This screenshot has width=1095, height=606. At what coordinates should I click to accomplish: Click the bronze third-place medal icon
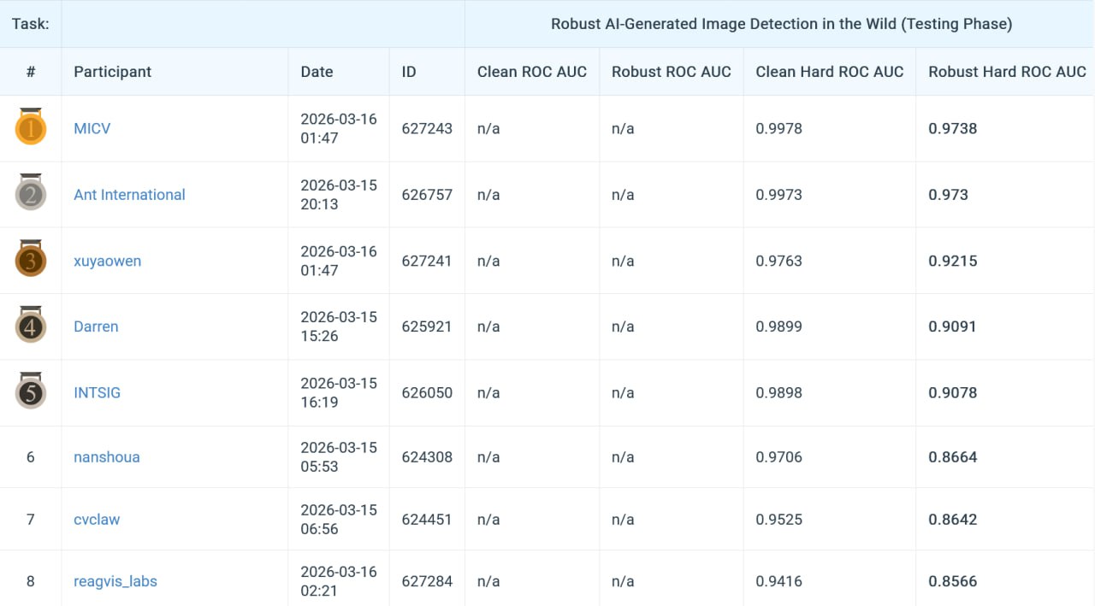[x=31, y=259]
